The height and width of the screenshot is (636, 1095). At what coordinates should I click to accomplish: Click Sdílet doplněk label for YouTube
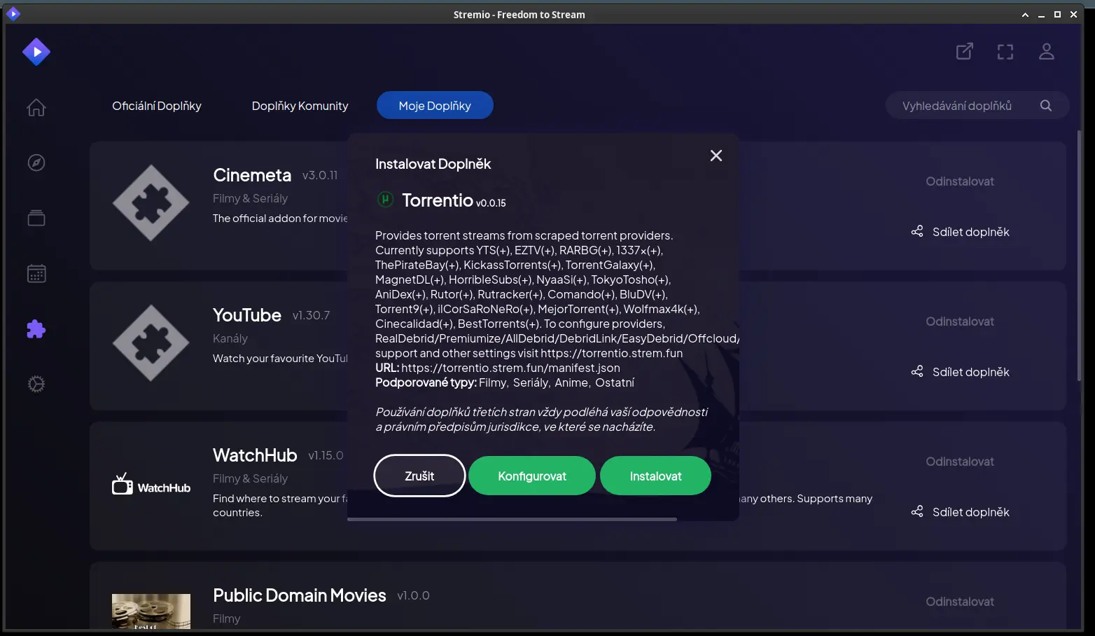[x=971, y=372]
